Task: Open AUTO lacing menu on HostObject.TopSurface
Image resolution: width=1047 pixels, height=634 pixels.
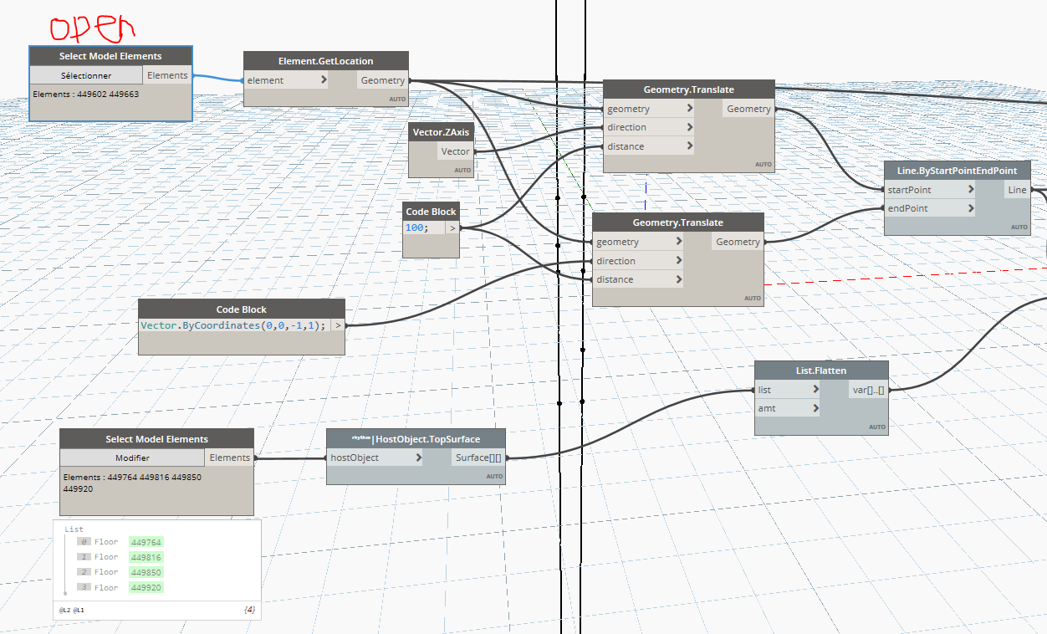Action: pos(494,476)
